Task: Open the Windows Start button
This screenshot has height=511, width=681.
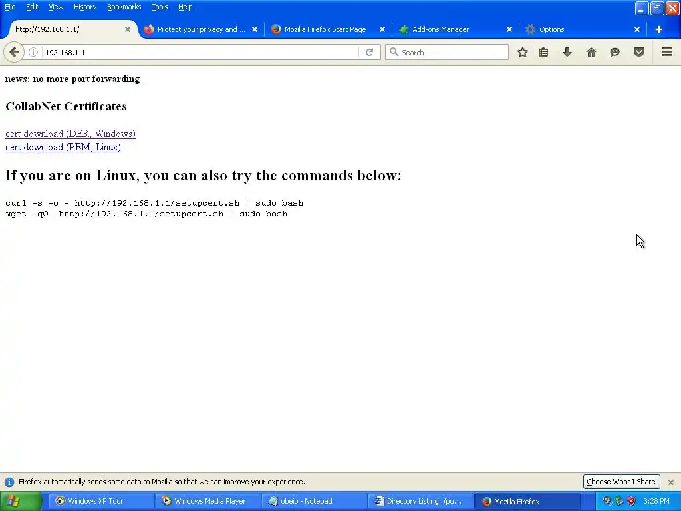Action: point(21,502)
